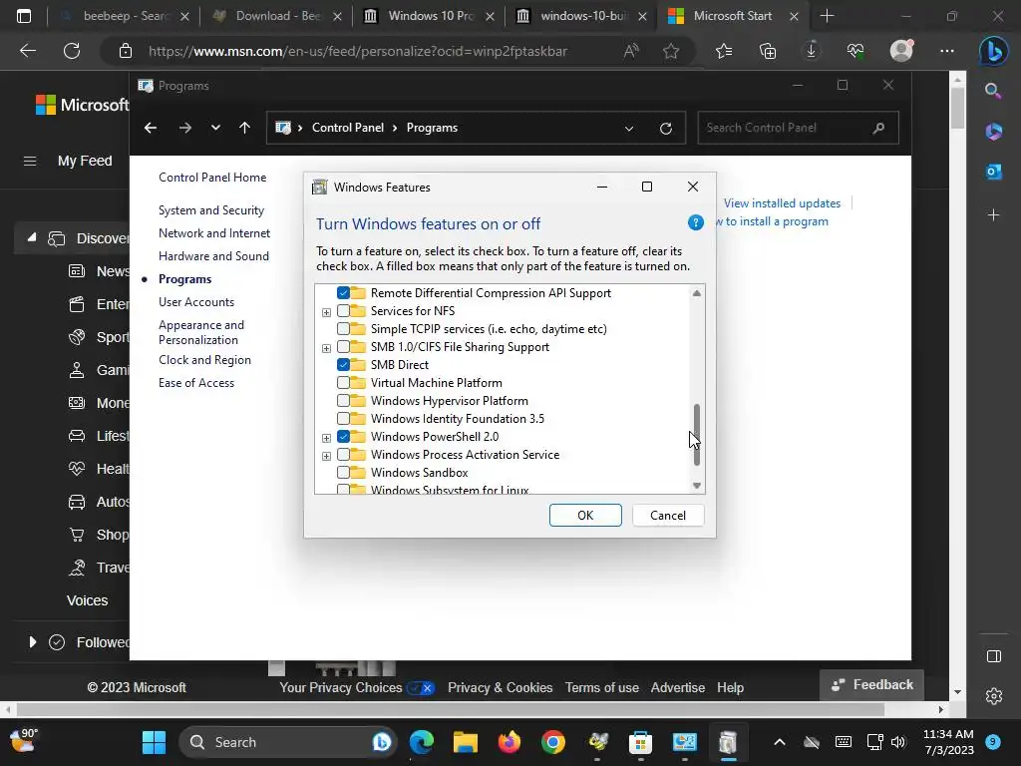Launch Google Chrome from taskbar
The width and height of the screenshot is (1021, 766).
click(x=552, y=742)
